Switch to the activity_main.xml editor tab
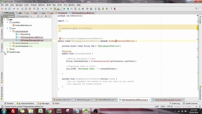The image size is (202, 114). click(62, 100)
